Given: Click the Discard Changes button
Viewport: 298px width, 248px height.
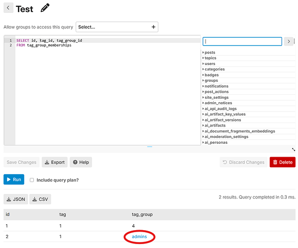Looking at the screenshot, I should pos(243,162).
